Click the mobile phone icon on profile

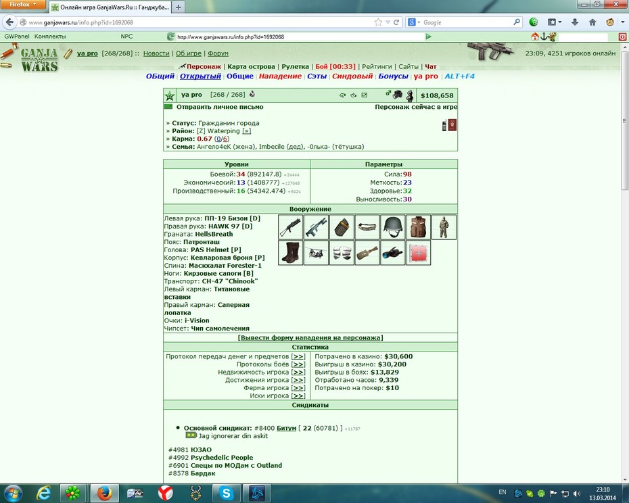point(444,126)
